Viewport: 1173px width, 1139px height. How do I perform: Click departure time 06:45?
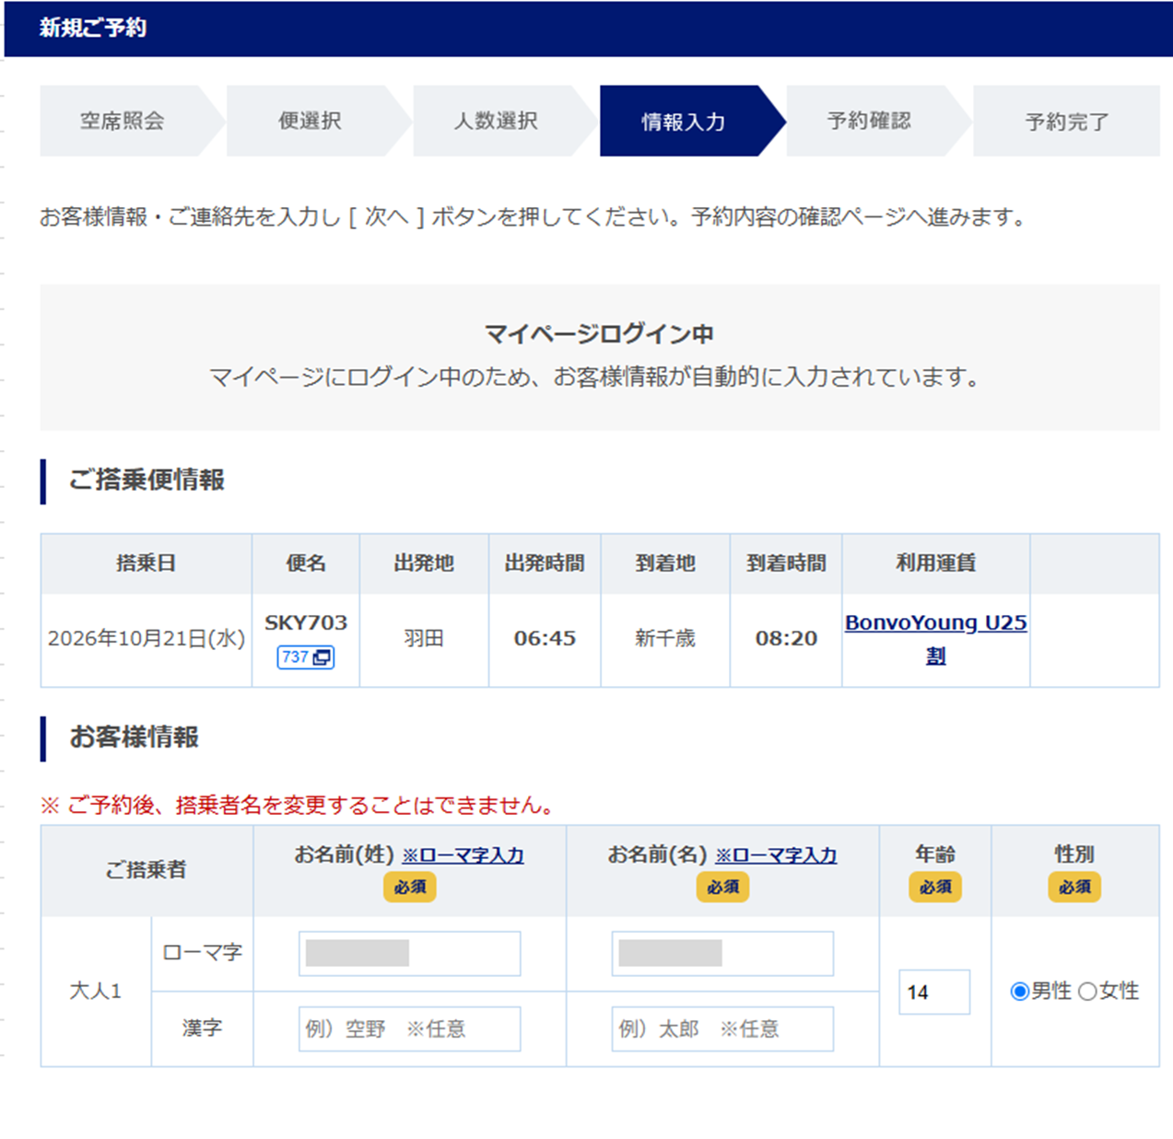pos(545,638)
